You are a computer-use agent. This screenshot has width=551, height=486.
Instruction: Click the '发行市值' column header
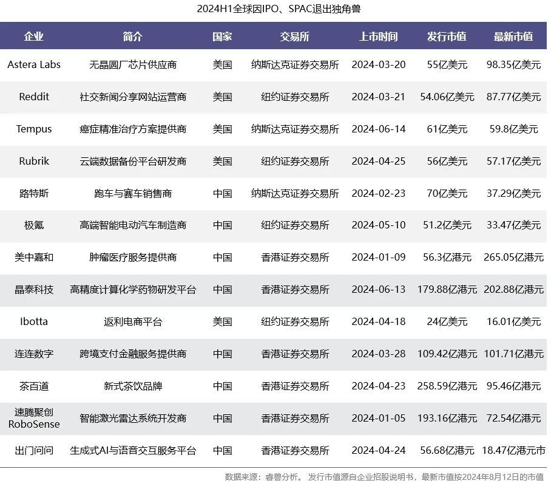click(x=447, y=36)
